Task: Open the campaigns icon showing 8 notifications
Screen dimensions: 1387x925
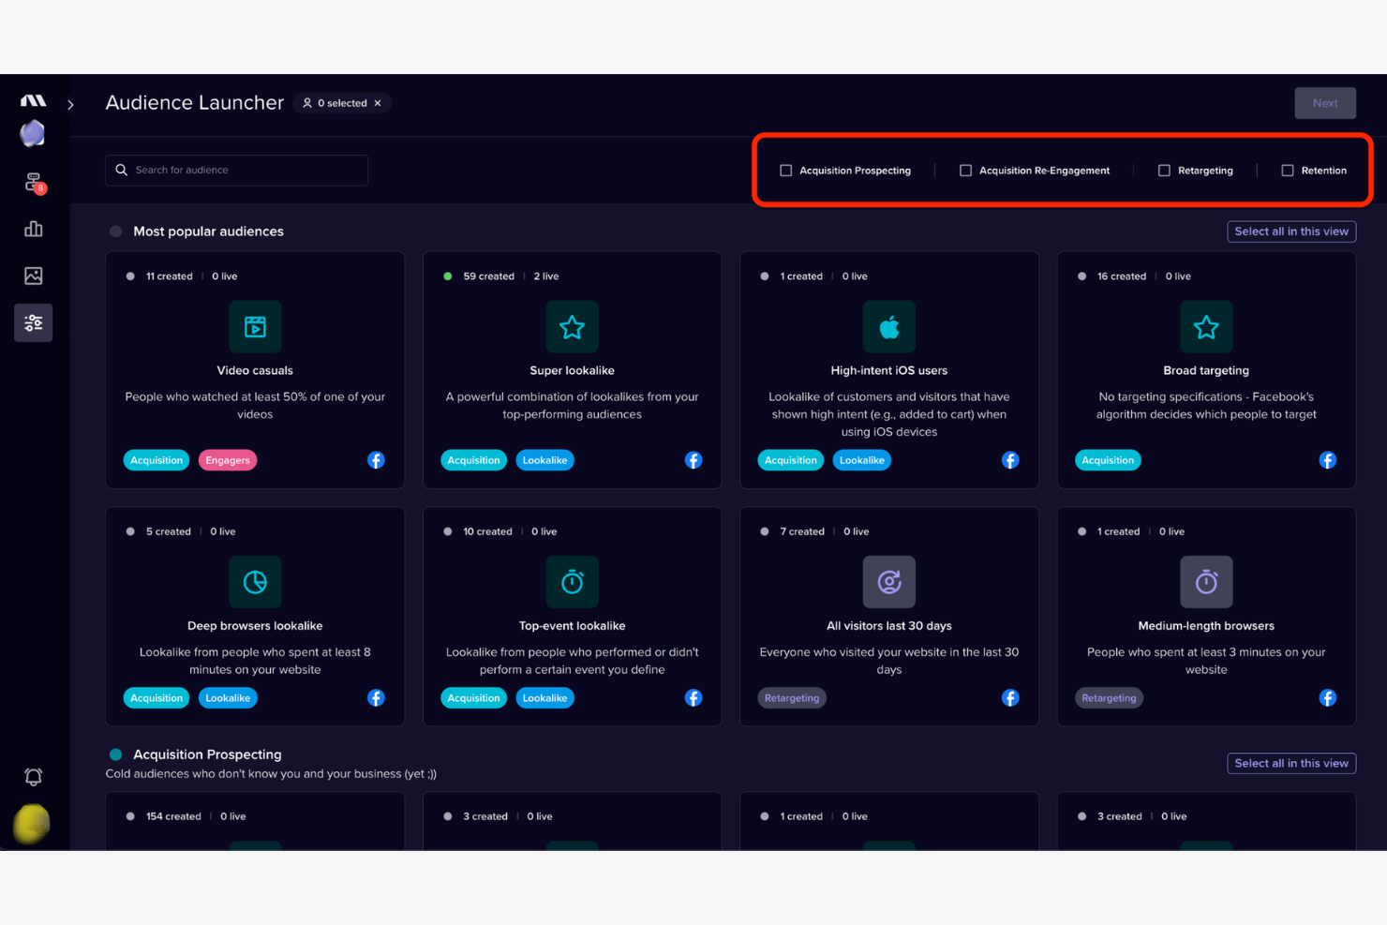Action: pyautogui.click(x=33, y=181)
